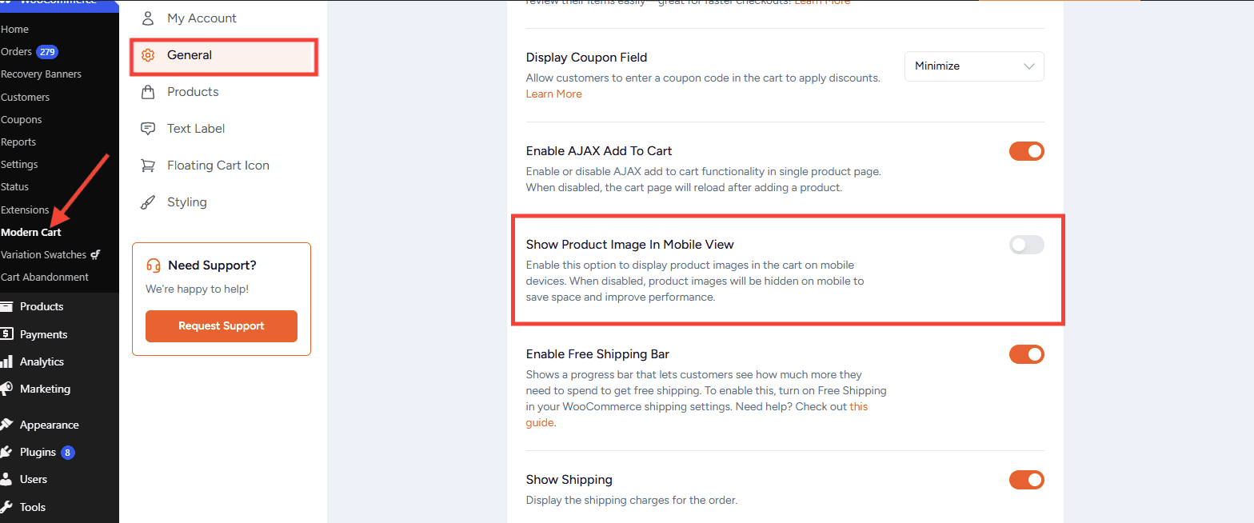This screenshot has height=523, width=1254.
Task: Switch off the Show Shipping toggle
Action: tap(1027, 480)
